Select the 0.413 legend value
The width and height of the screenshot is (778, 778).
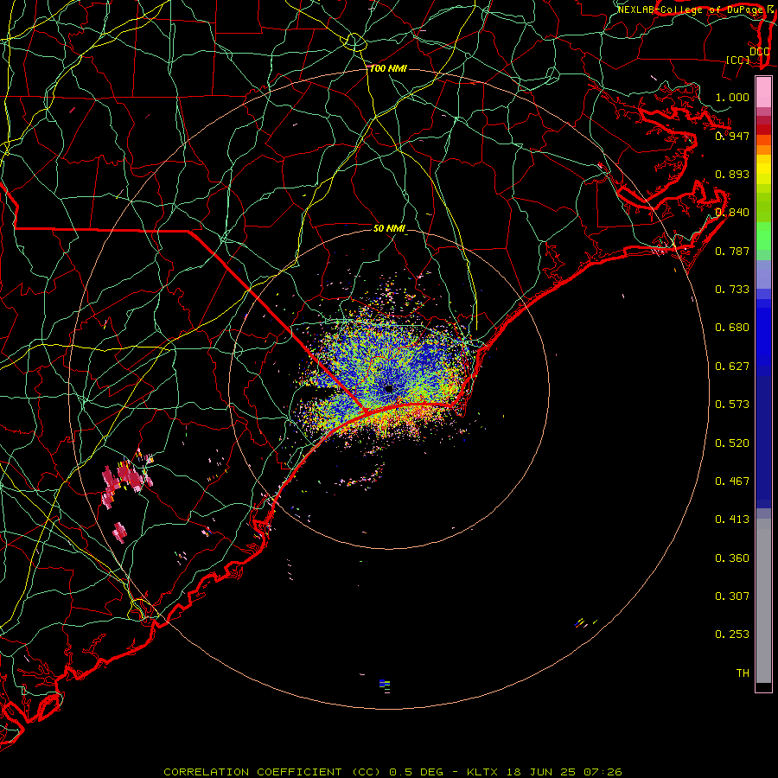point(732,520)
